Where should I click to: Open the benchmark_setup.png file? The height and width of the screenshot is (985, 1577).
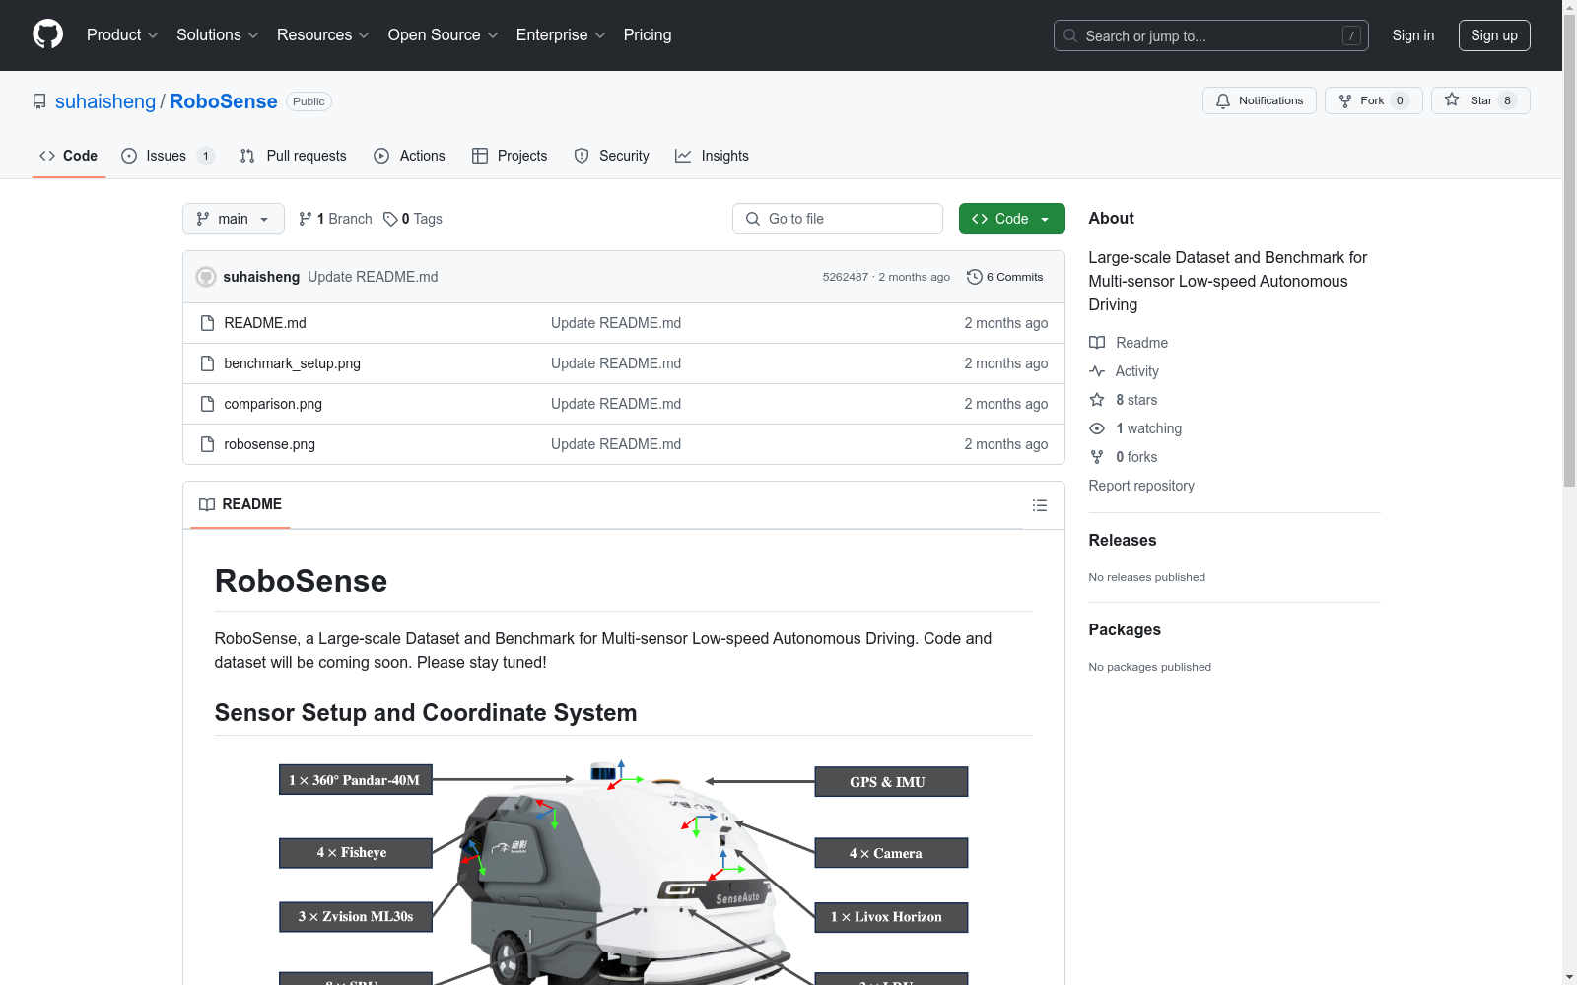tap(293, 363)
